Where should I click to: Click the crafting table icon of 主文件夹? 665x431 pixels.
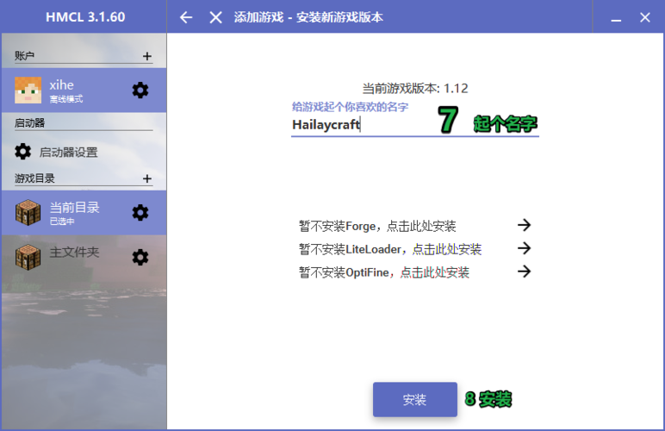28,257
